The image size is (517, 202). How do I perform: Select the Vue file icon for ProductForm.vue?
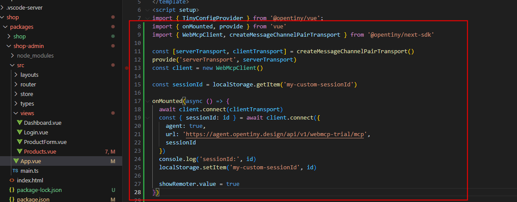point(19,142)
